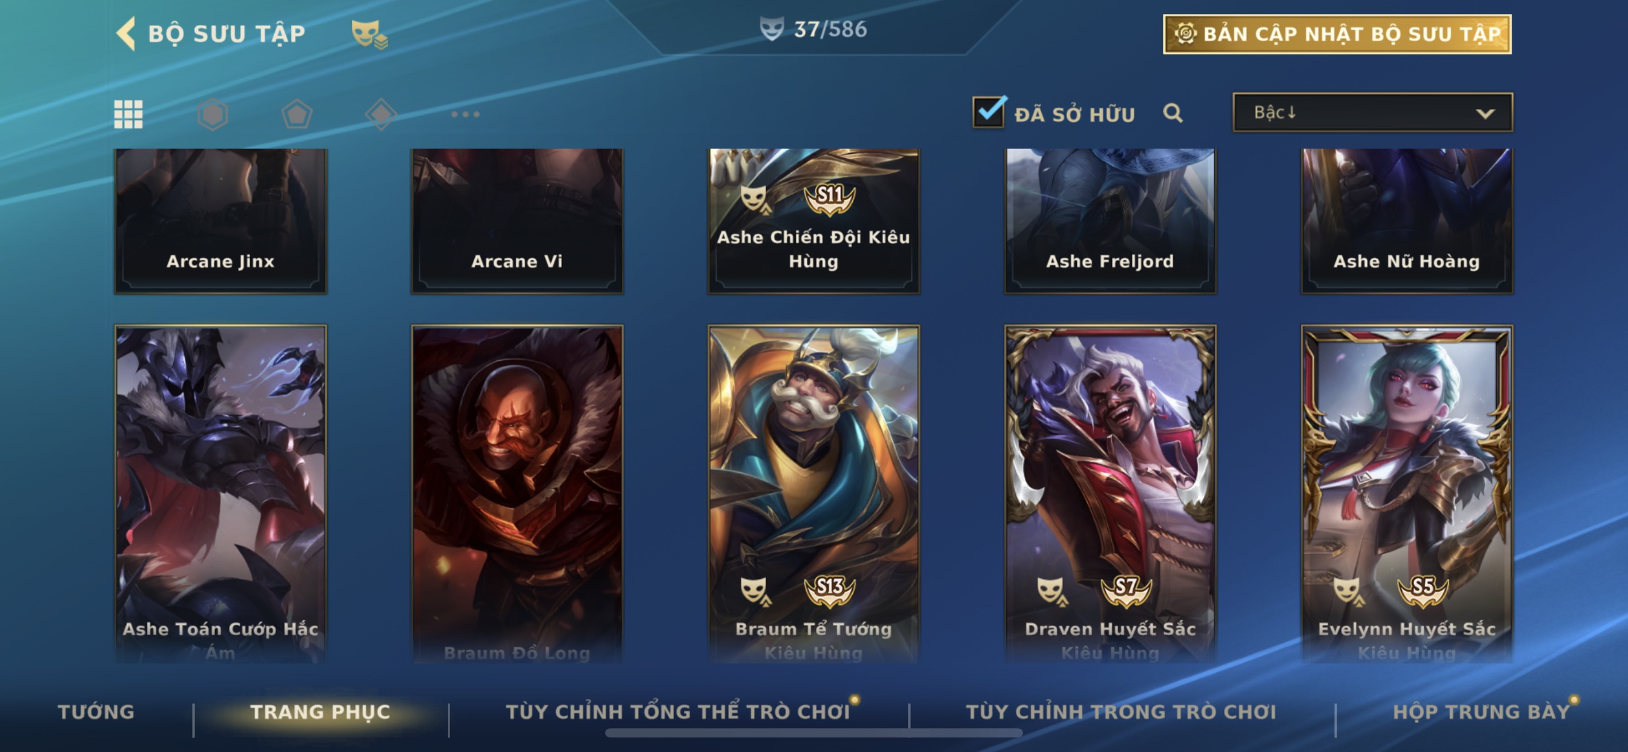The width and height of the screenshot is (1628, 752).
Task: Select the hexagon rarity filter icon
Action: click(x=213, y=114)
